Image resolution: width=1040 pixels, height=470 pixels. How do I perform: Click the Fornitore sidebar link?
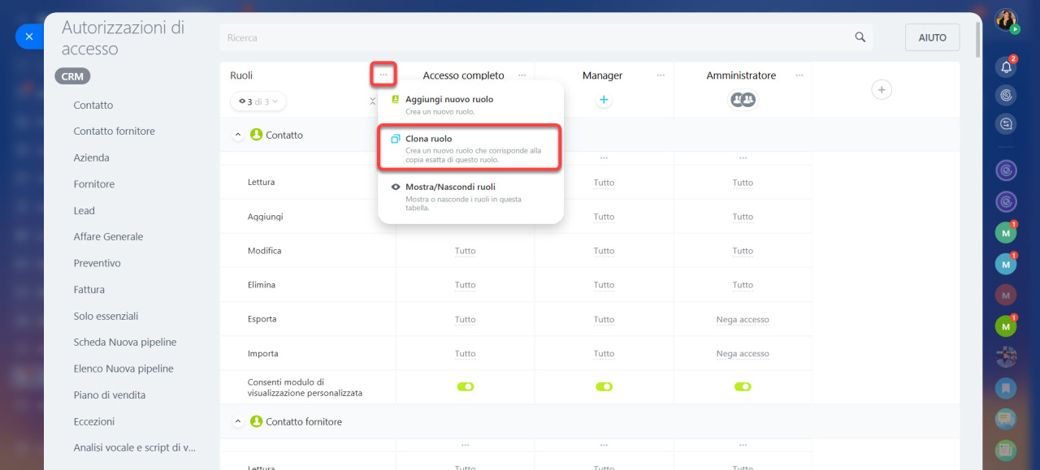[x=94, y=184]
